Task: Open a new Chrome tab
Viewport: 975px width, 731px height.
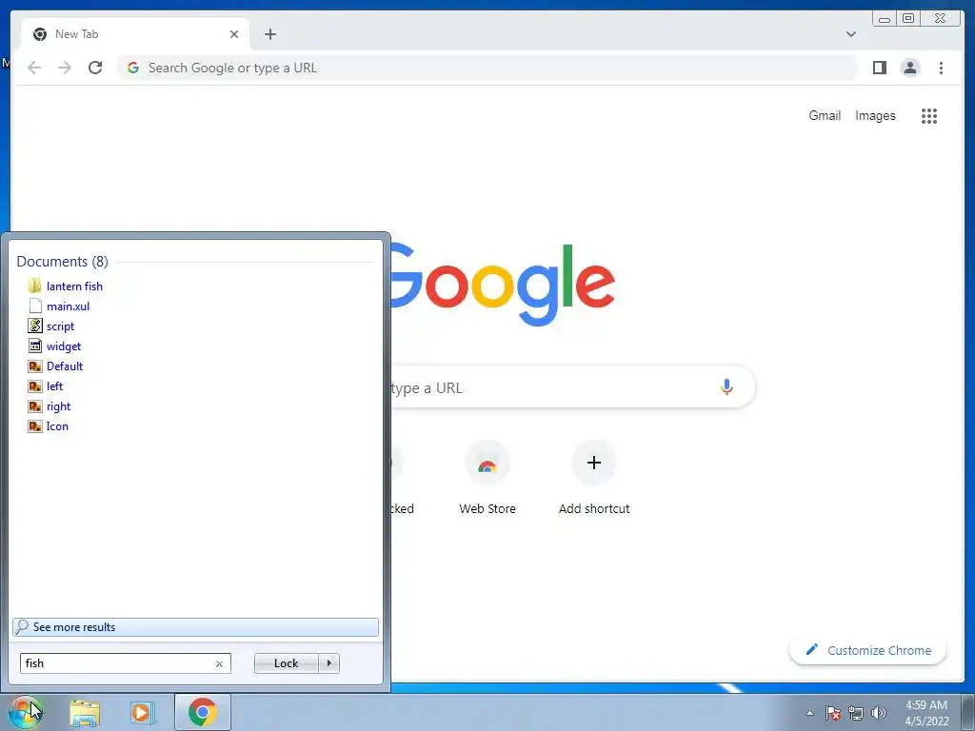Action: 269,34
